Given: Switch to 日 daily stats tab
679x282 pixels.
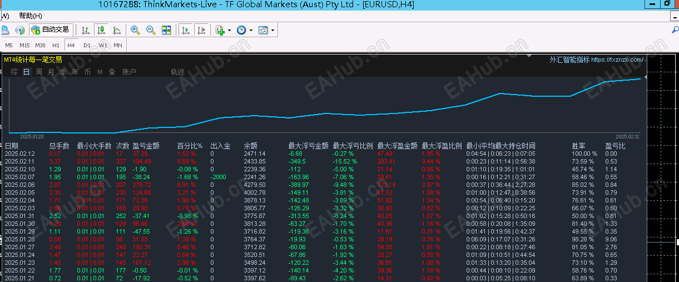Looking at the screenshot, I should (26, 72).
